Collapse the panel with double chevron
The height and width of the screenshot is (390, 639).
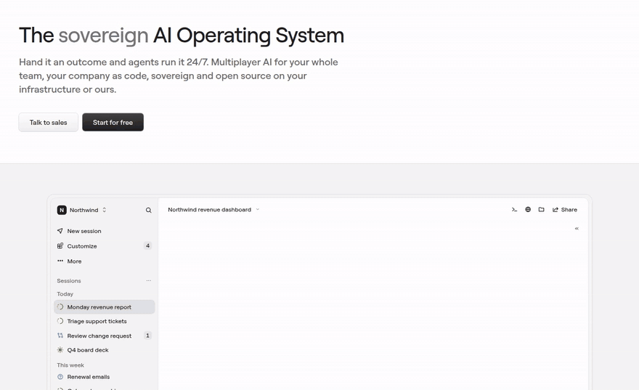click(x=577, y=229)
